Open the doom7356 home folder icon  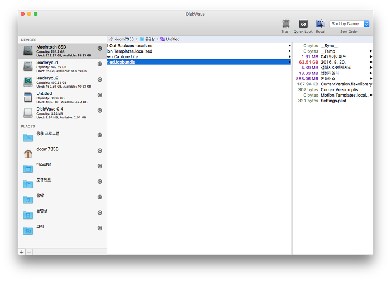coord(28,153)
